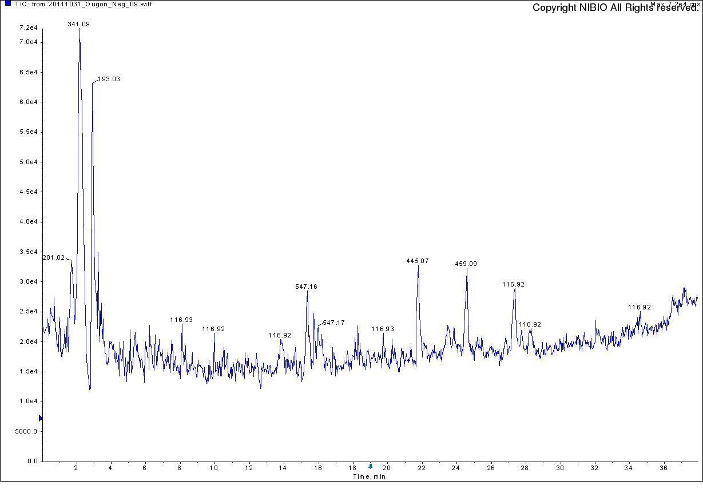Pick the 547.16 peak label
The image size is (703, 493).
[306, 287]
